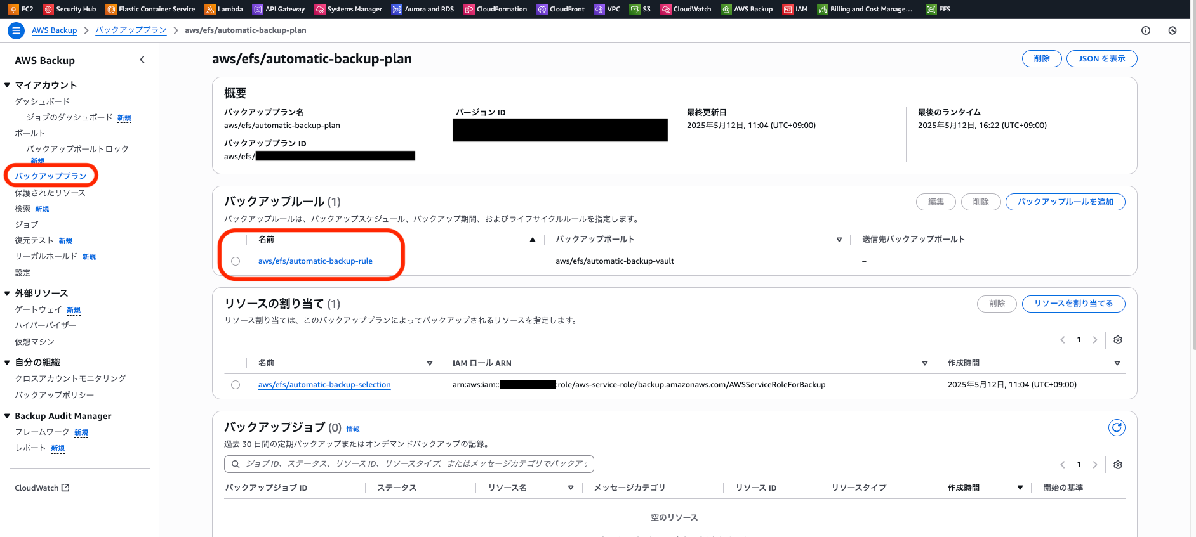Open CloudWatch shortcut in favorites bar
The height and width of the screenshot is (537, 1196).
[x=686, y=9]
